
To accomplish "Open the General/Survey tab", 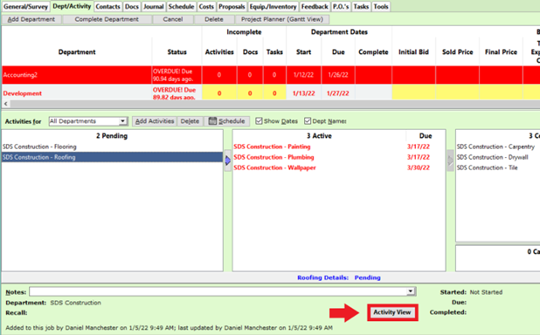I will tap(25, 6).
